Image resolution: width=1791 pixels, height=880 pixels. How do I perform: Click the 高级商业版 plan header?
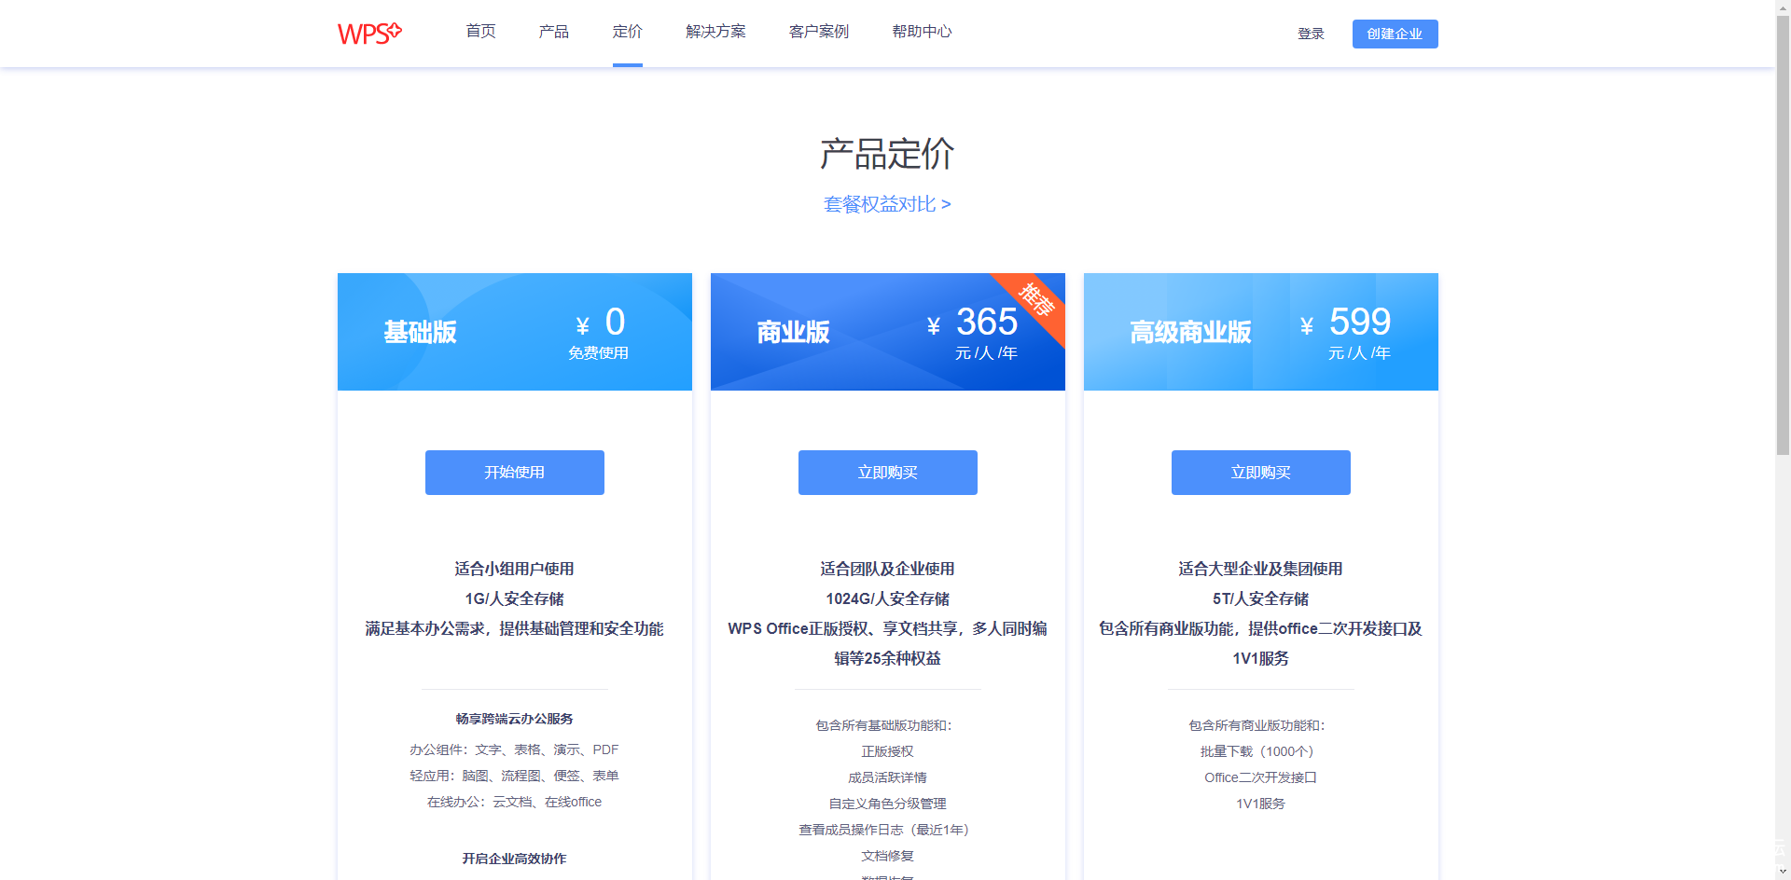[x=1261, y=332]
